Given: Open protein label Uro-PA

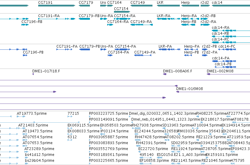Looking at the screenshot, I should point(107,46).
